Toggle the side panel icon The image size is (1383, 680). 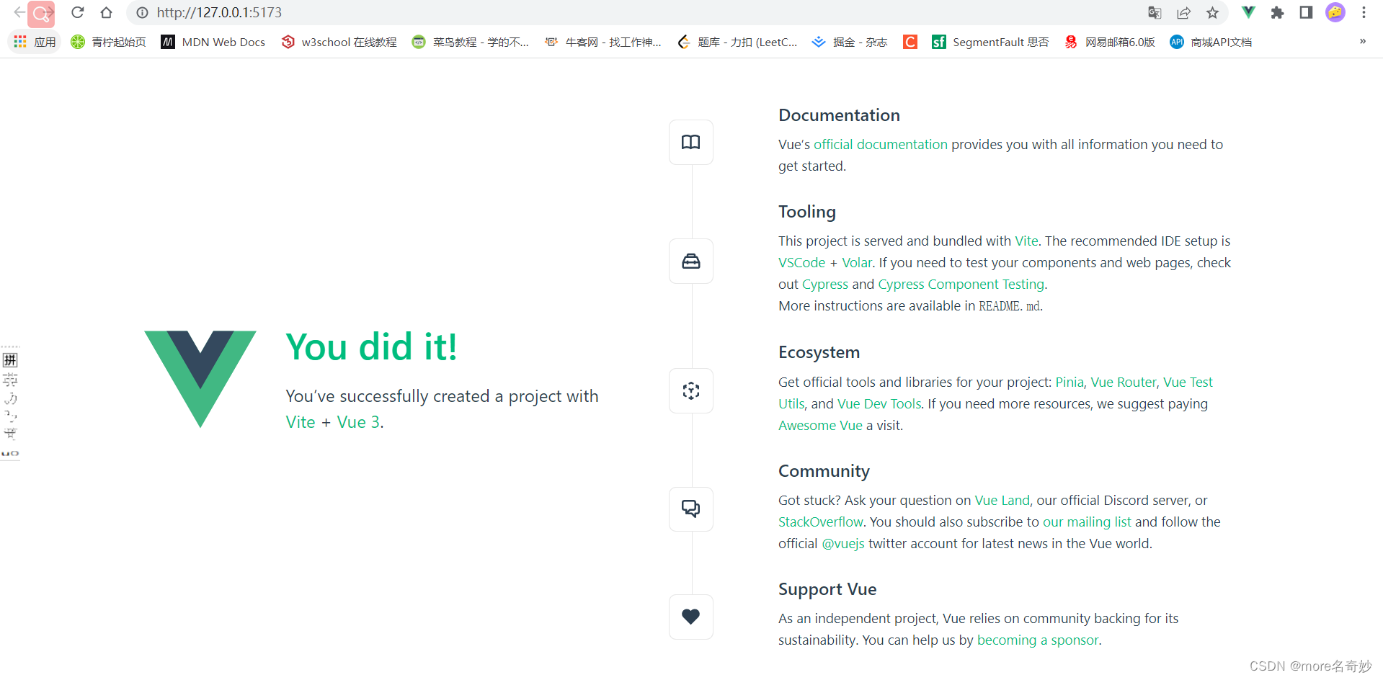1306,12
